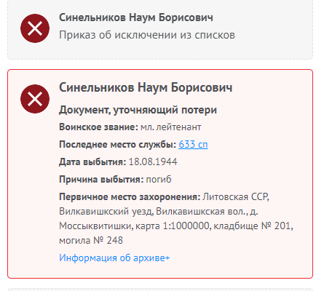The image size is (324, 291).
Task: Click the red cross icon beside loss-clarifying document
Action: 35,99
